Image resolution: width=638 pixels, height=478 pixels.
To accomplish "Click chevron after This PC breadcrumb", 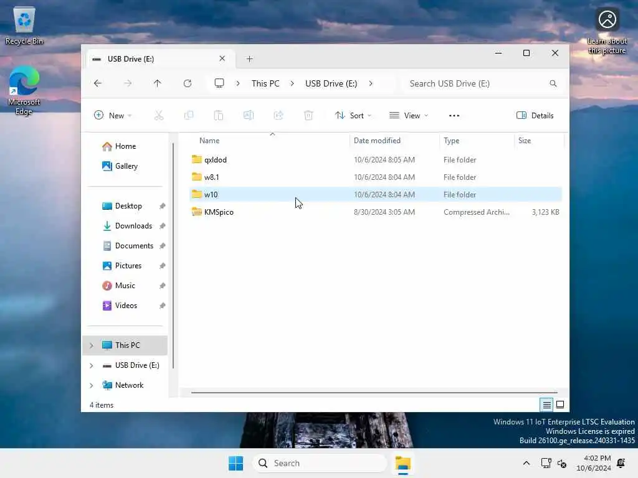I will 292,83.
